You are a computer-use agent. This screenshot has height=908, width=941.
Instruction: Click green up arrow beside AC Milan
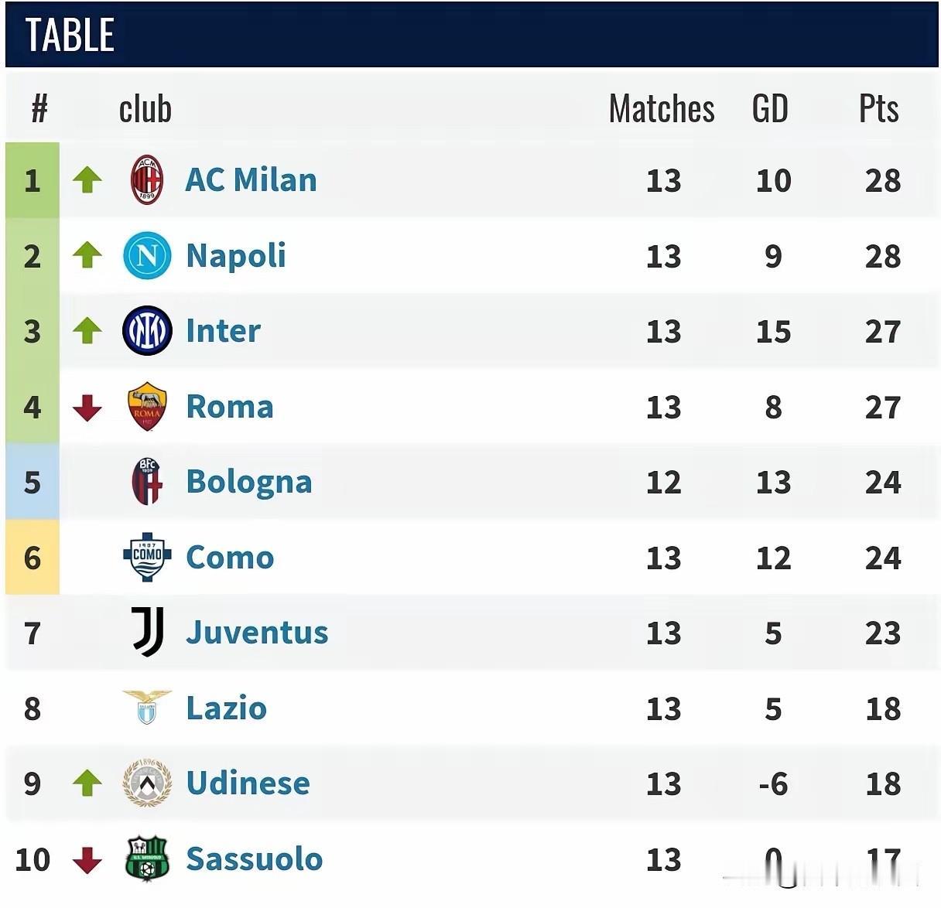tap(87, 180)
